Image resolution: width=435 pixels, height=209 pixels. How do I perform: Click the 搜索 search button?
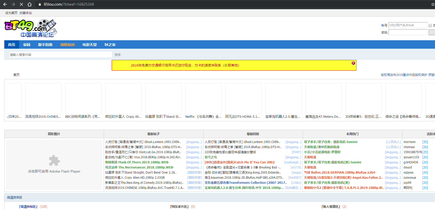118,55
